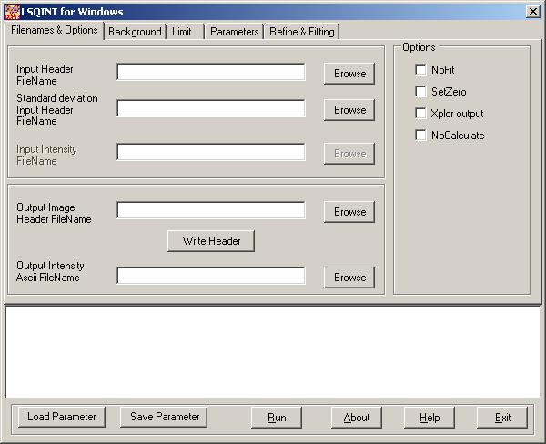Close the LSQINT for Windows dialog
546x444 pixels.
532,12
